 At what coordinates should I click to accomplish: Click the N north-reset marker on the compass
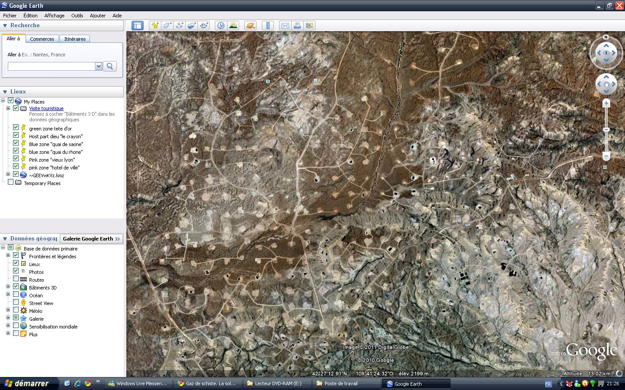point(606,37)
